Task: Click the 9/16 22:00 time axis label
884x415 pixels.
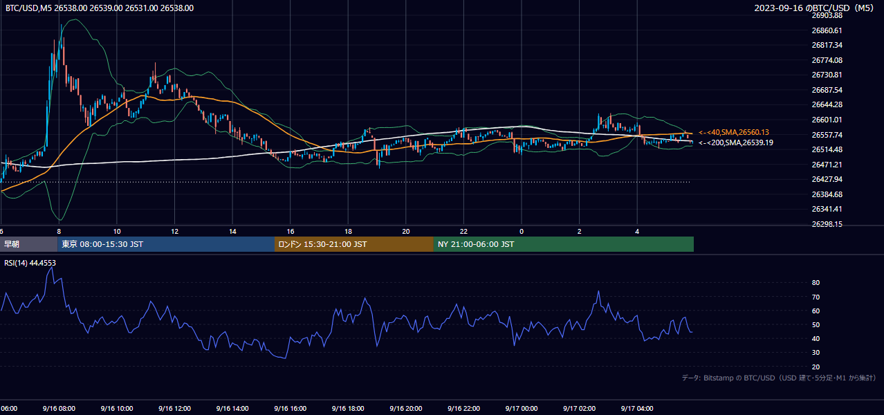Action: 463,408
